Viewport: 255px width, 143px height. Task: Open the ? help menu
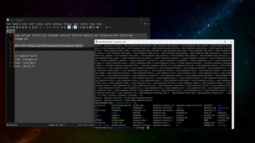click(x=104, y=24)
